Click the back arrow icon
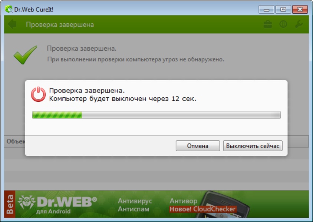Image resolution: width=313 pixels, height=222 pixels. click(x=12, y=24)
